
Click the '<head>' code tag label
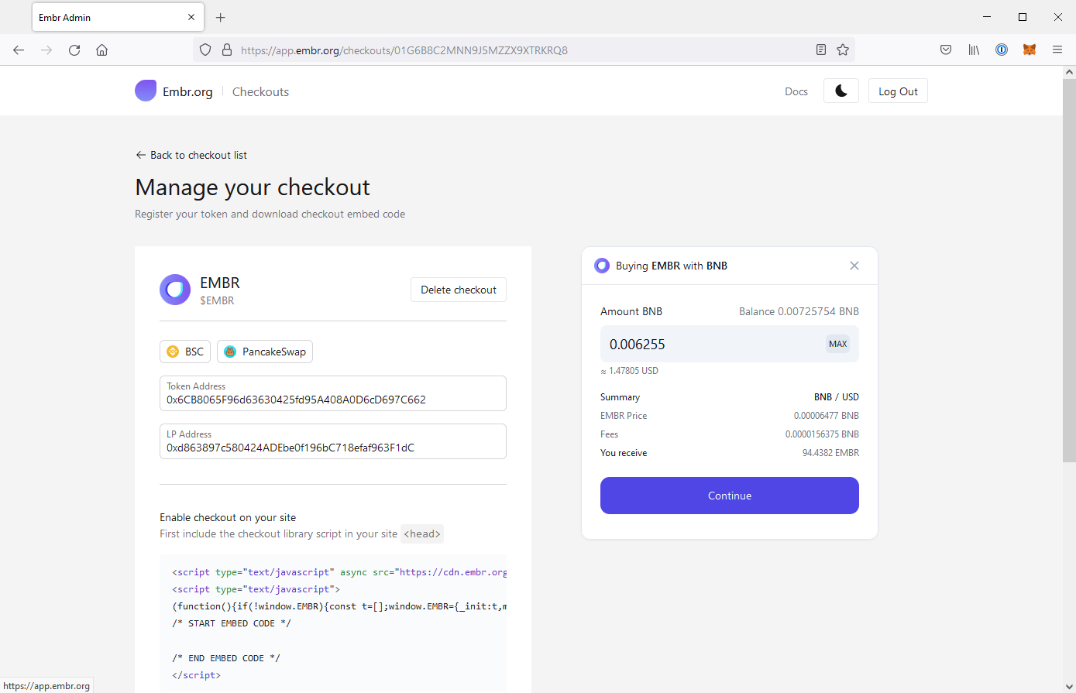click(422, 533)
